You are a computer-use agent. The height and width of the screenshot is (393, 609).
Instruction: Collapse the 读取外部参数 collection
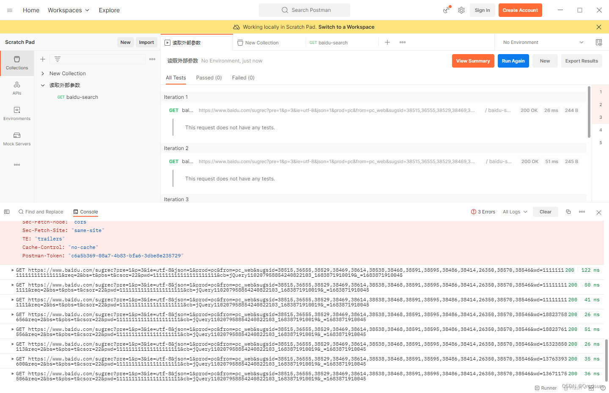[43, 85]
